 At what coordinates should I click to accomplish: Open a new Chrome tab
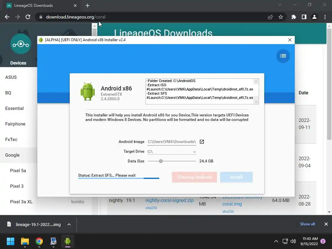click(x=88, y=6)
